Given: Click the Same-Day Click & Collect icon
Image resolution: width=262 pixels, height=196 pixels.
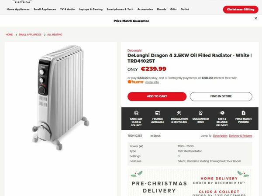Looking at the screenshot, I should (136, 113).
